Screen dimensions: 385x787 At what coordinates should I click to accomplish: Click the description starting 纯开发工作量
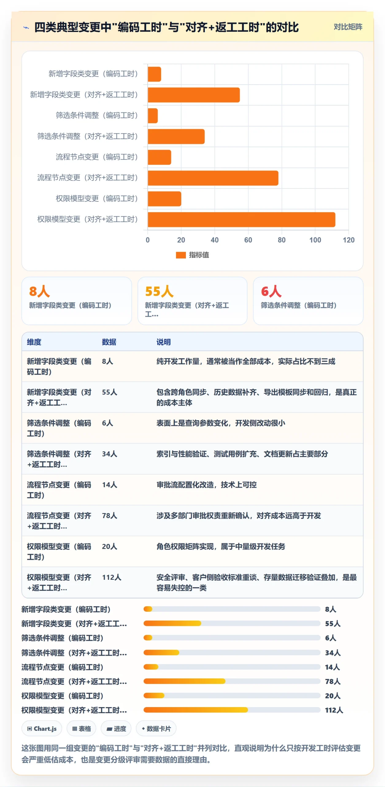click(x=246, y=361)
